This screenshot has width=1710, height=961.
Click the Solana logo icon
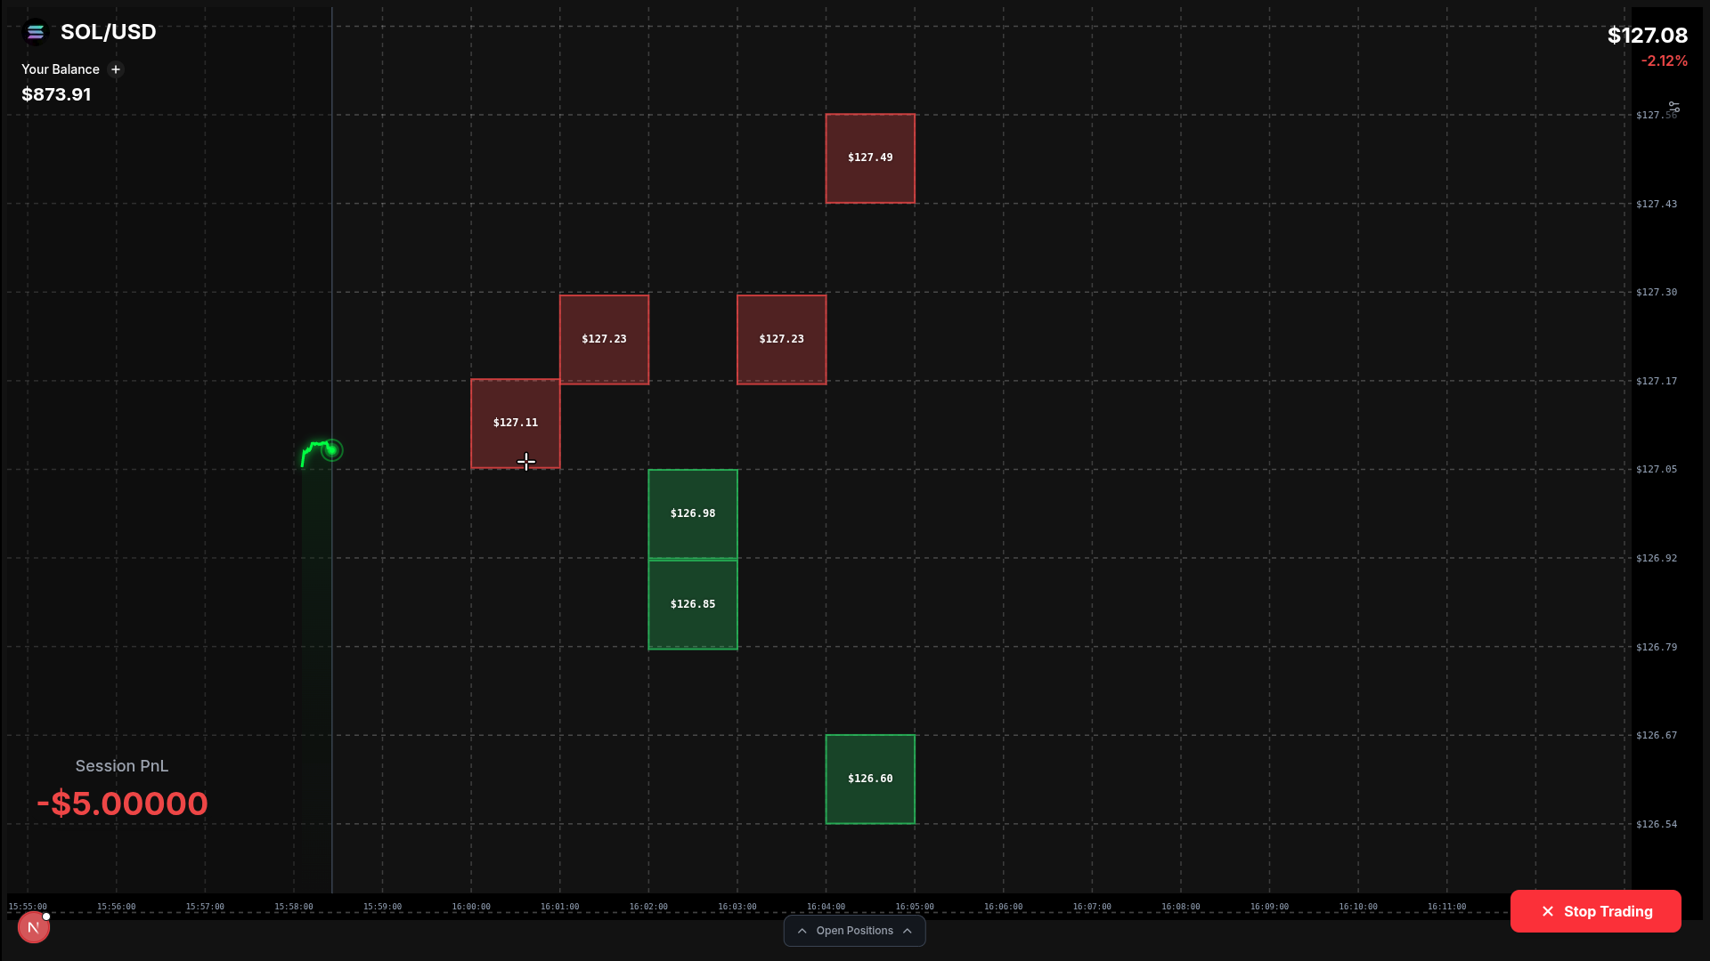36,32
